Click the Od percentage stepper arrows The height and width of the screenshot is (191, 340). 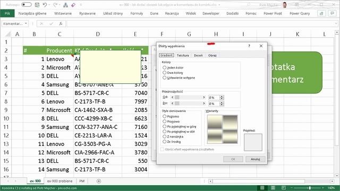pyautogui.click(x=222, y=98)
